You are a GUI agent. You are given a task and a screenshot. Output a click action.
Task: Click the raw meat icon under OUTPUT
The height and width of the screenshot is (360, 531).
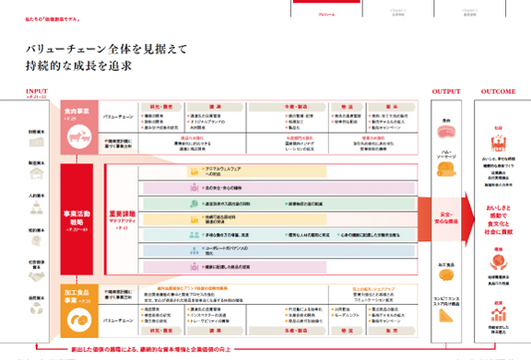[446, 132]
